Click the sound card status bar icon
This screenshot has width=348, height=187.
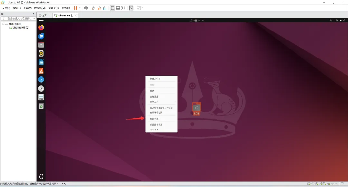point(329,184)
